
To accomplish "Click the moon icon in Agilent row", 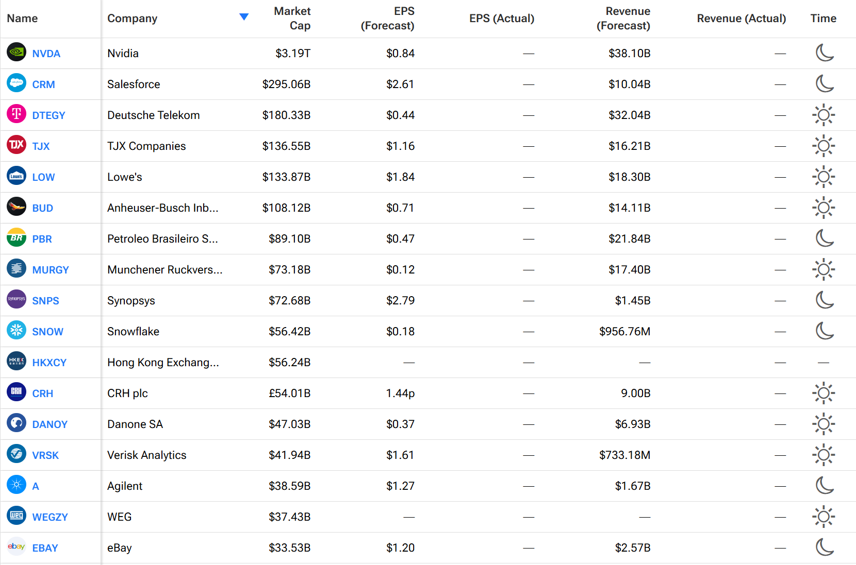I will [x=825, y=485].
